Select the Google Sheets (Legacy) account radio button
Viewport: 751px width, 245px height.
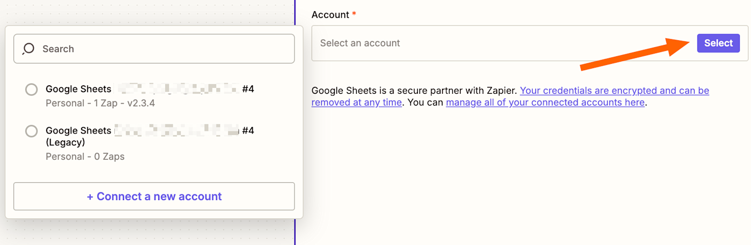click(x=32, y=131)
